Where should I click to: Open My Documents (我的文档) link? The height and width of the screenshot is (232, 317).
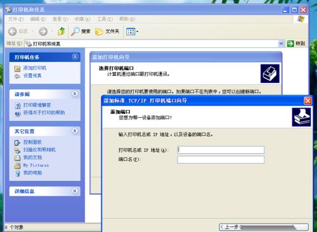click(x=32, y=157)
